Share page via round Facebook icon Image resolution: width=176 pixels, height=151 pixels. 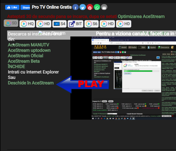click(75, 7)
